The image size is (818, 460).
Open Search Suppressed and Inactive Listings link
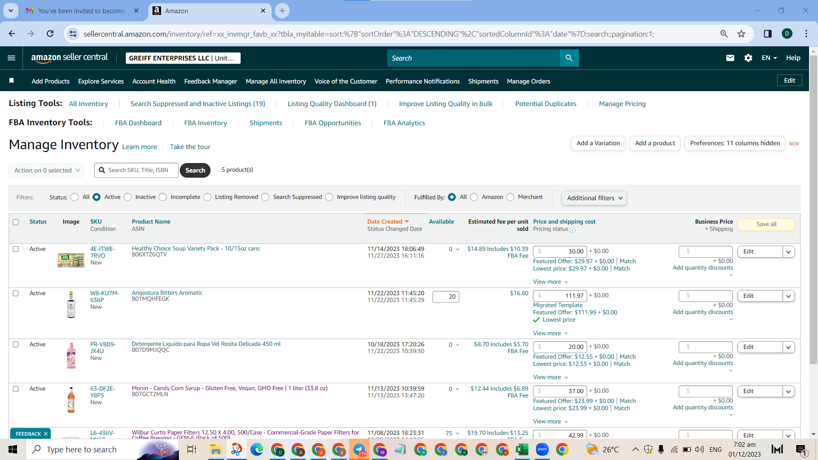(x=198, y=104)
